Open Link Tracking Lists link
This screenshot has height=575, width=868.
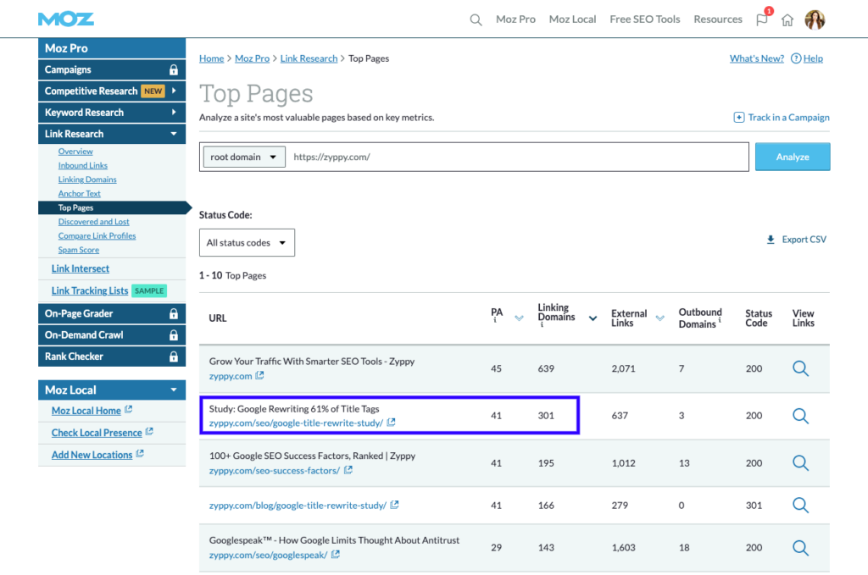pos(90,290)
